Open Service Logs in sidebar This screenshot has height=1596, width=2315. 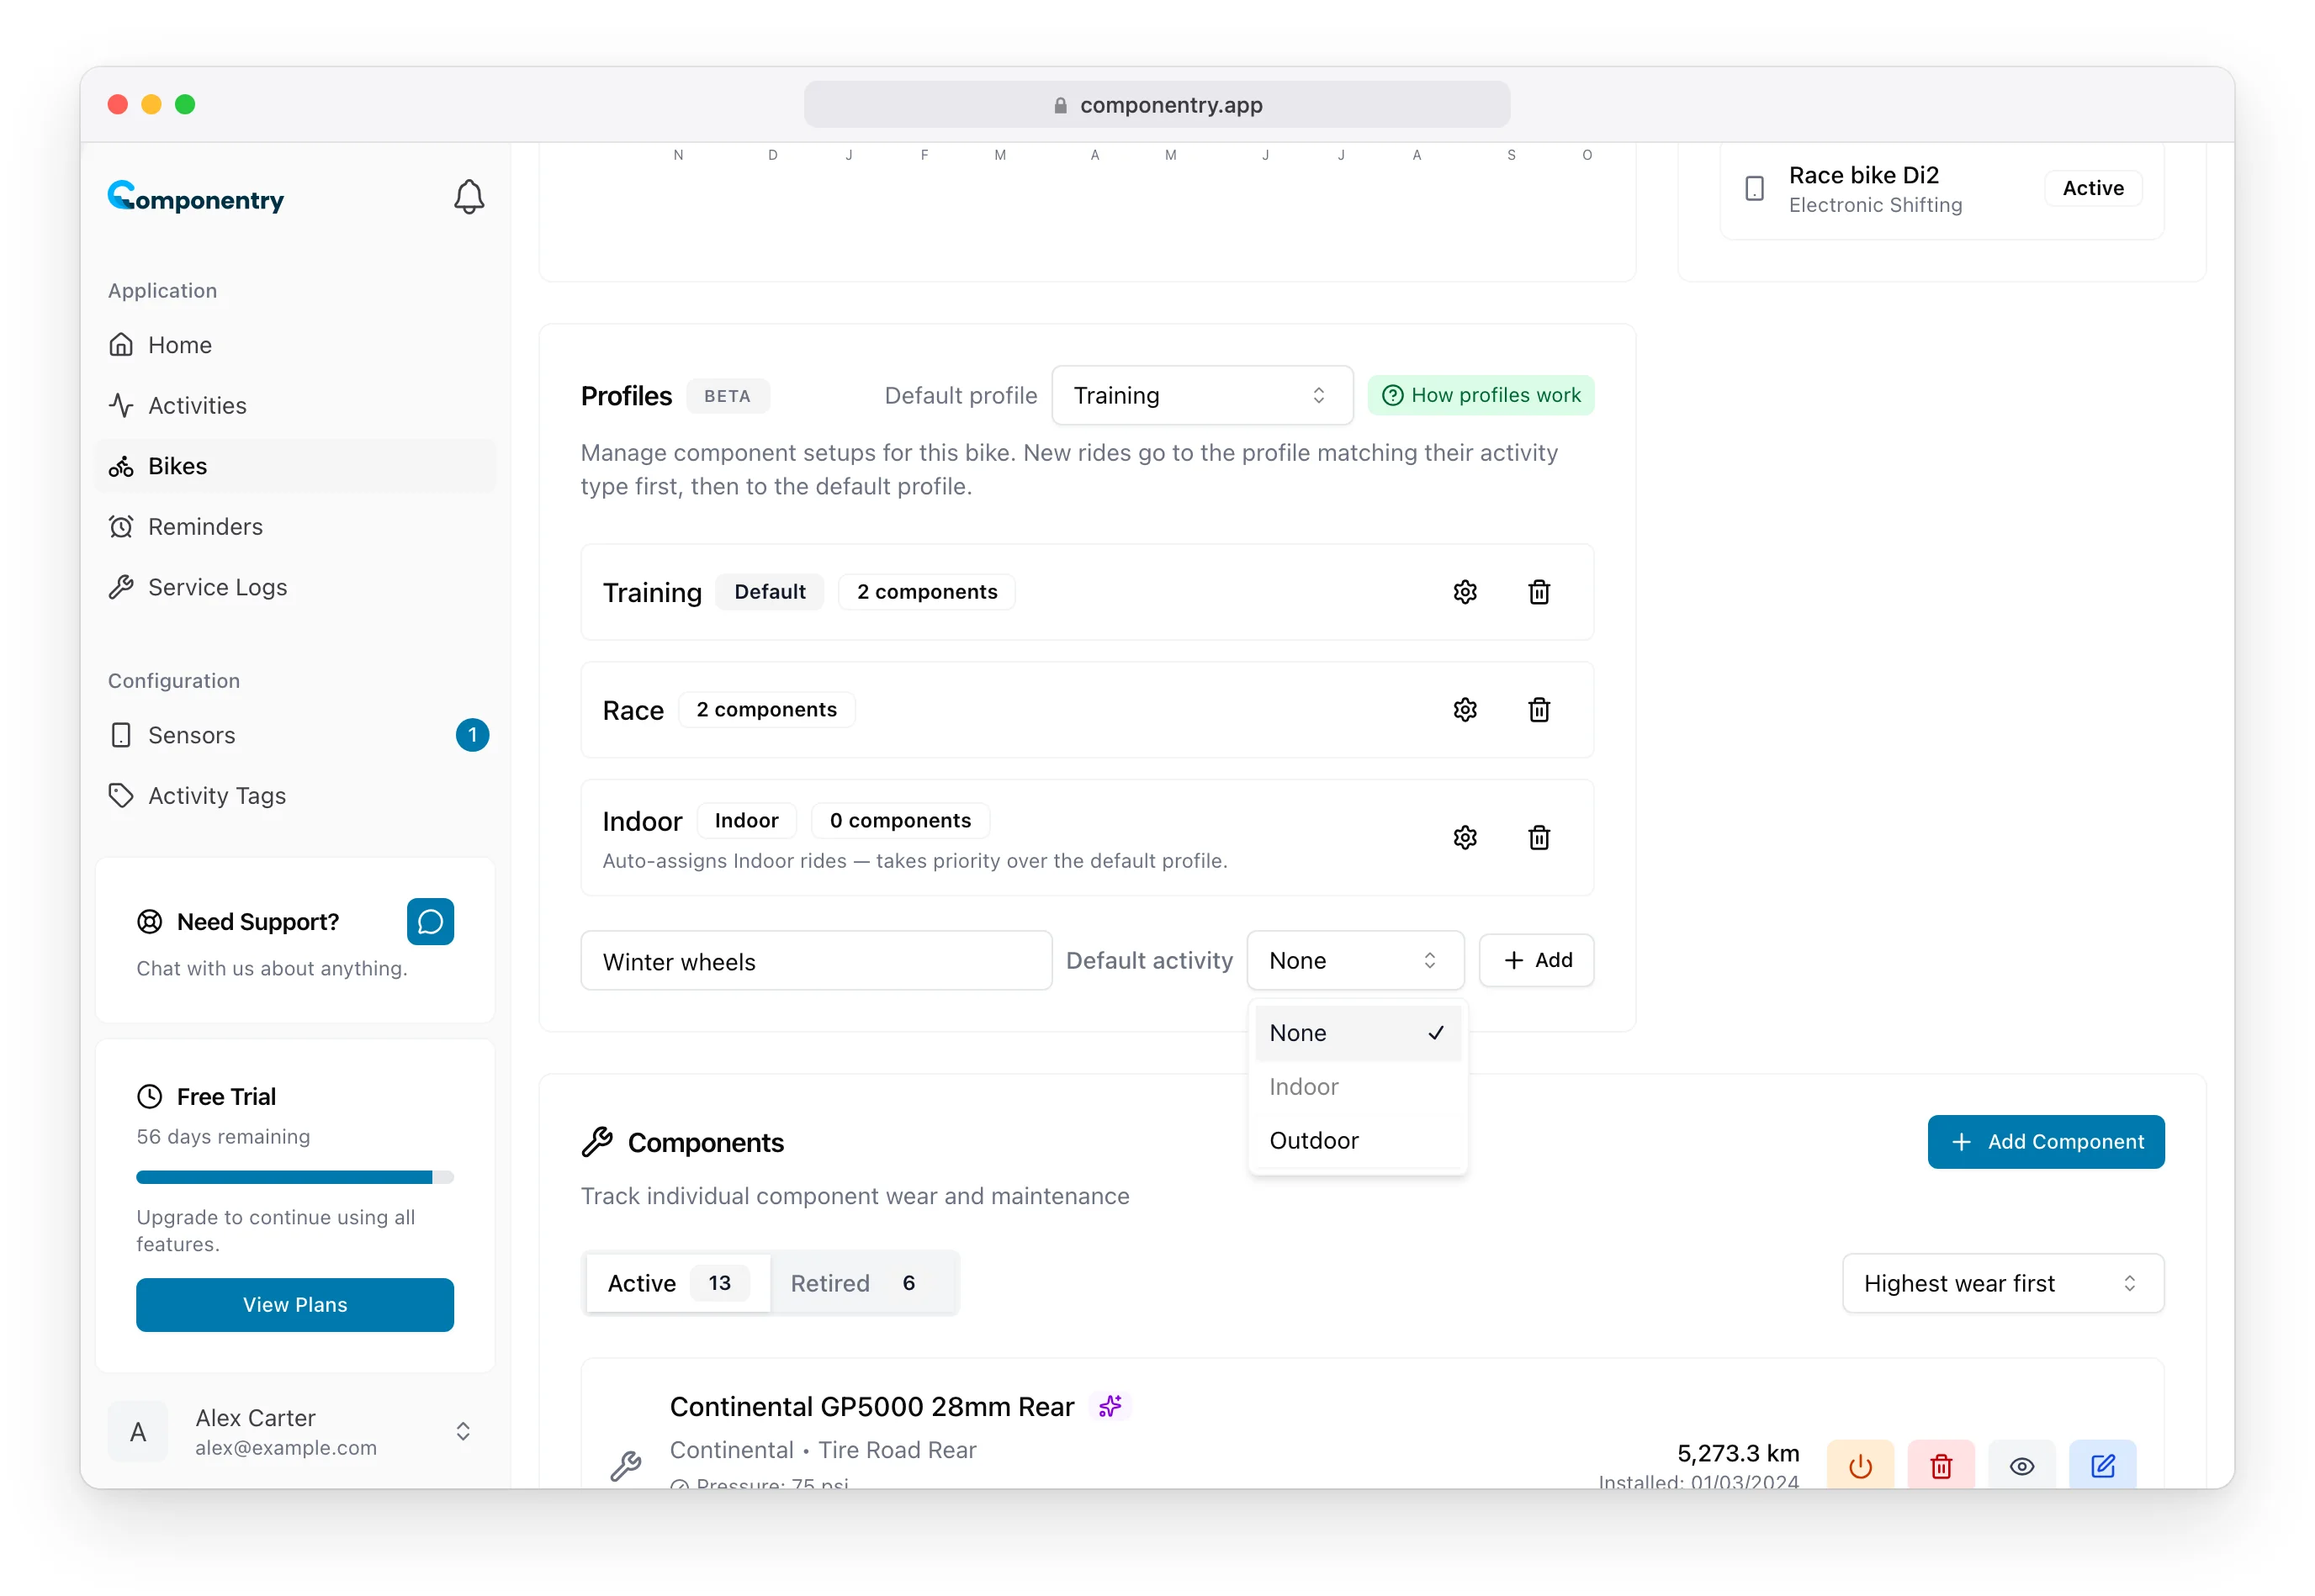[294, 588]
